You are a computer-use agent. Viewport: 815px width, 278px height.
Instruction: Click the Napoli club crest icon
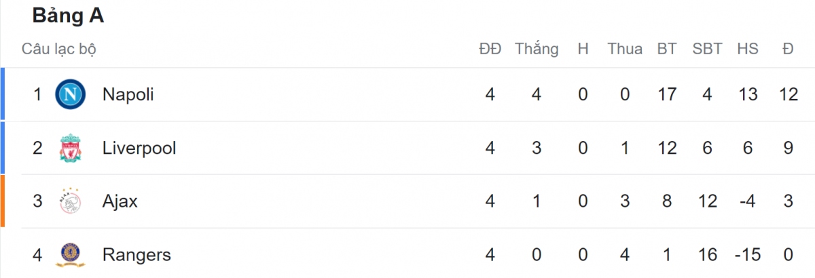click(70, 94)
